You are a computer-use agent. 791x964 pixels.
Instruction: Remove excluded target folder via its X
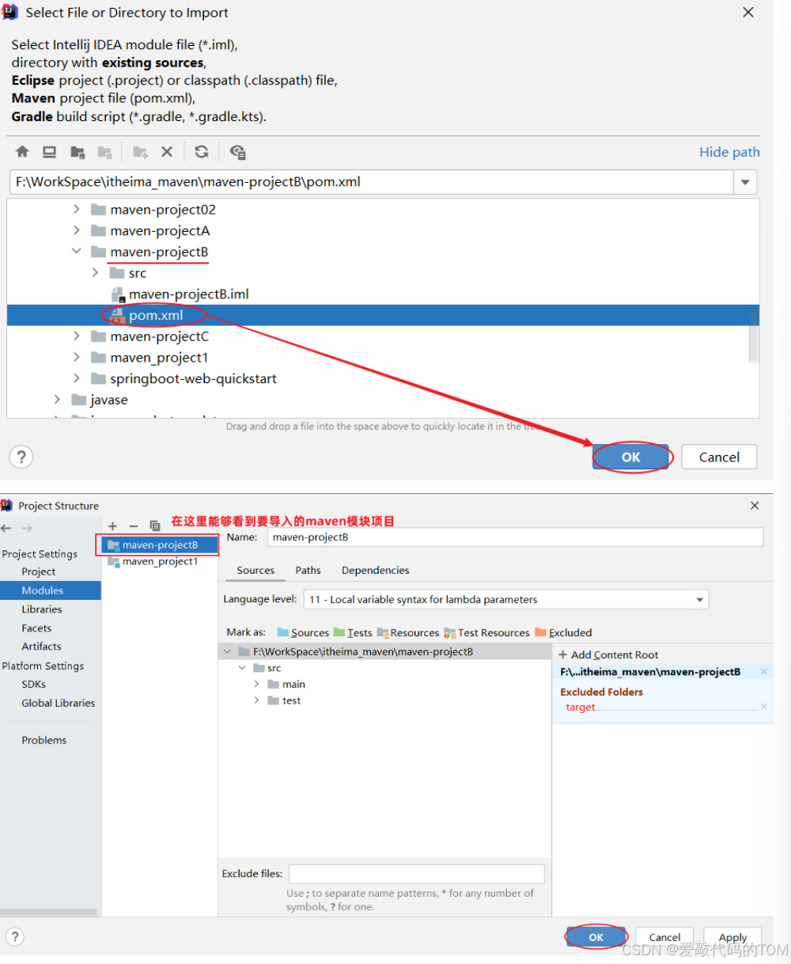coord(763,707)
